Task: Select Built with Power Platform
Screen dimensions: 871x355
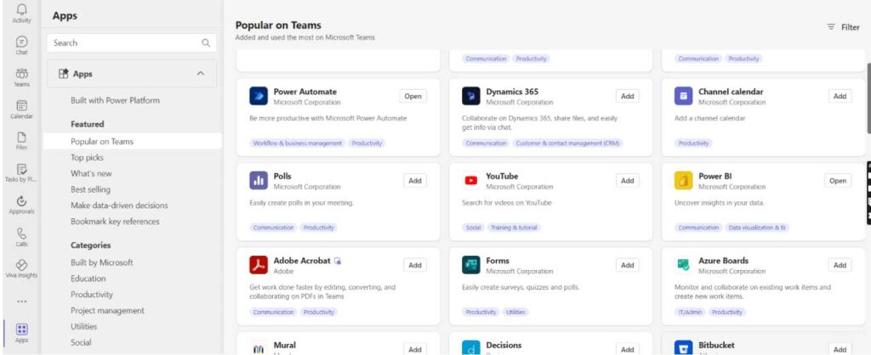Action: tap(115, 100)
